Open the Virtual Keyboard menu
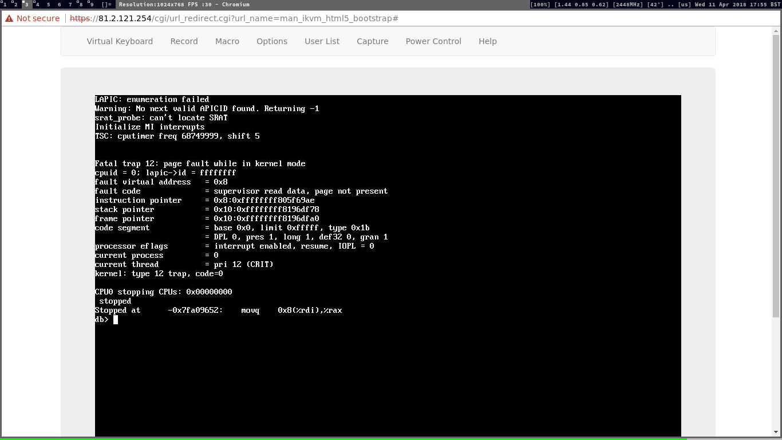 [x=120, y=41]
